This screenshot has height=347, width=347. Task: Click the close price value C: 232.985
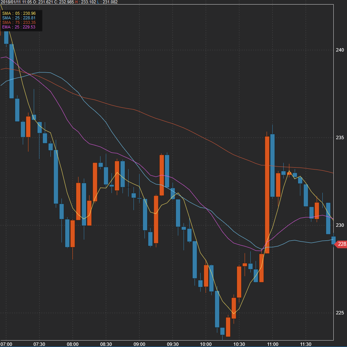pyautogui.click(x=64, y=2)
